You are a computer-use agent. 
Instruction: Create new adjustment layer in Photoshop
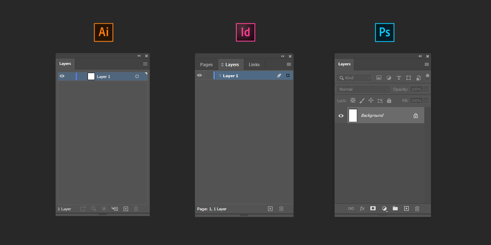384,209
